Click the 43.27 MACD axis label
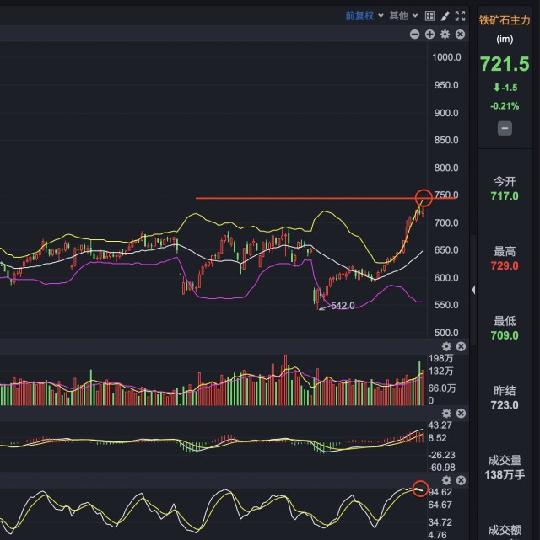This screenshot has width=540, height=540. point(440,425)
